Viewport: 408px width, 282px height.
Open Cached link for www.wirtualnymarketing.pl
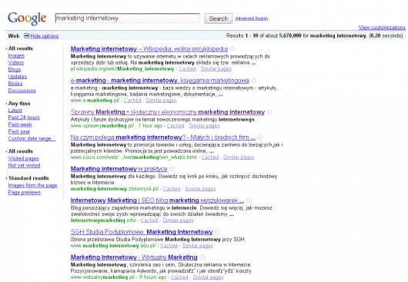coord(179,277)
